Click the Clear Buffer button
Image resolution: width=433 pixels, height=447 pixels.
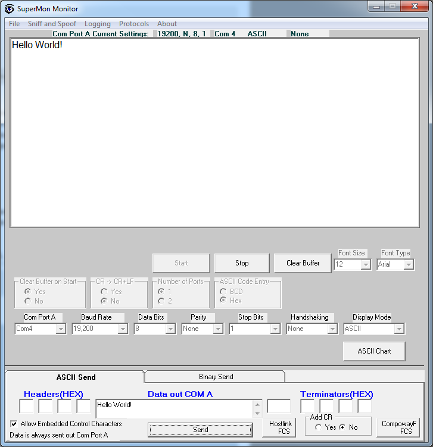pyautogui.click(x=303, y=263)
